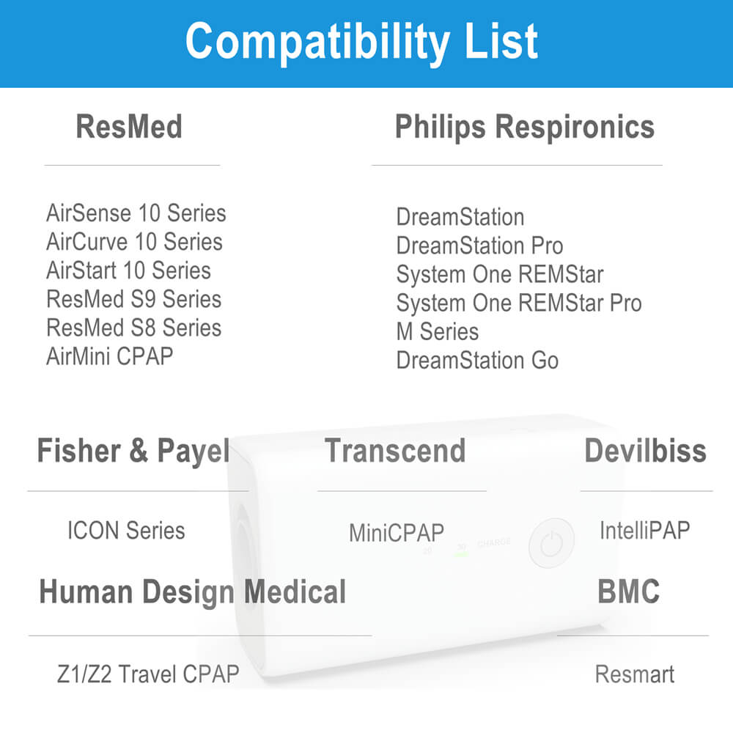Select Resmart under BMC

[x=634, y=674]
